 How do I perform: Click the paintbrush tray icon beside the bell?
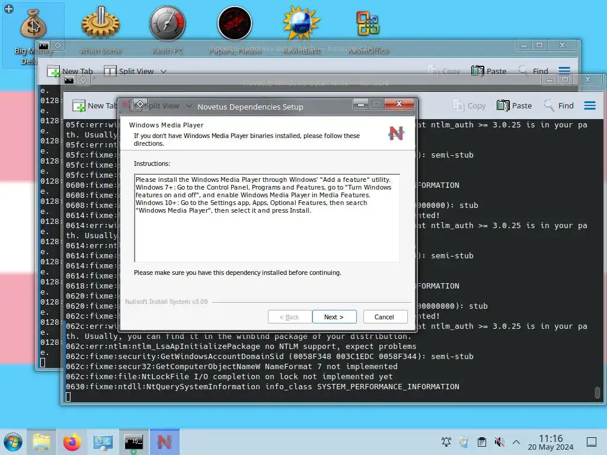coord(464,441)
